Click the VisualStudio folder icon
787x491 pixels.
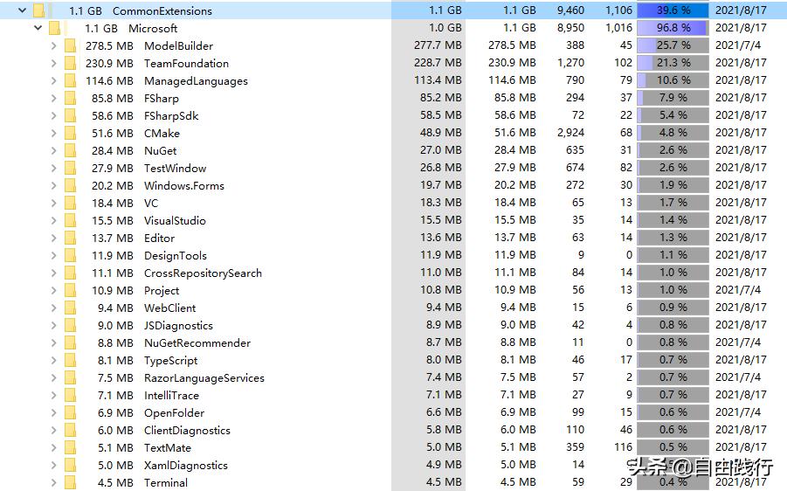[70, 220]
